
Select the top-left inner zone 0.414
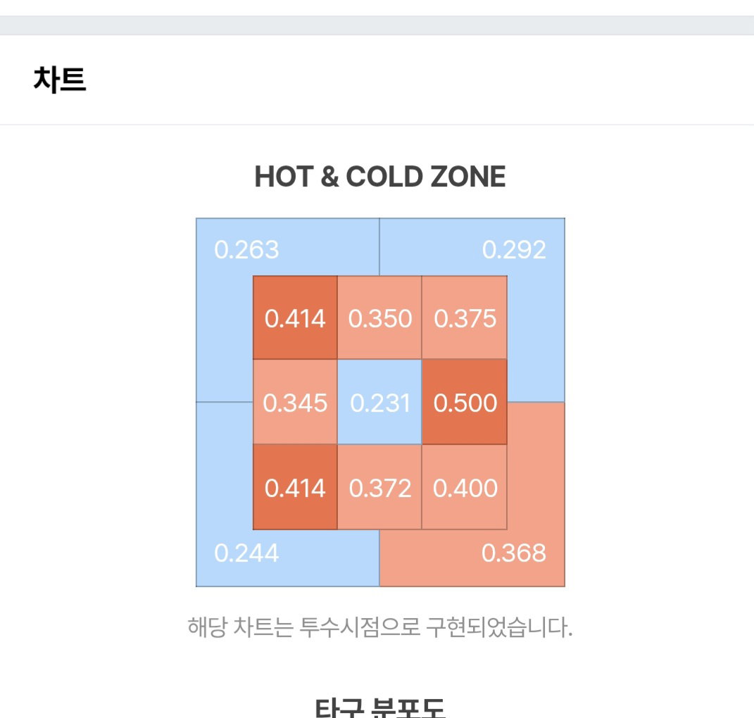[x=295, y=317]
